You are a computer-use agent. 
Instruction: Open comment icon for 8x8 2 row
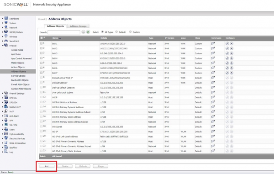(213, 48)
